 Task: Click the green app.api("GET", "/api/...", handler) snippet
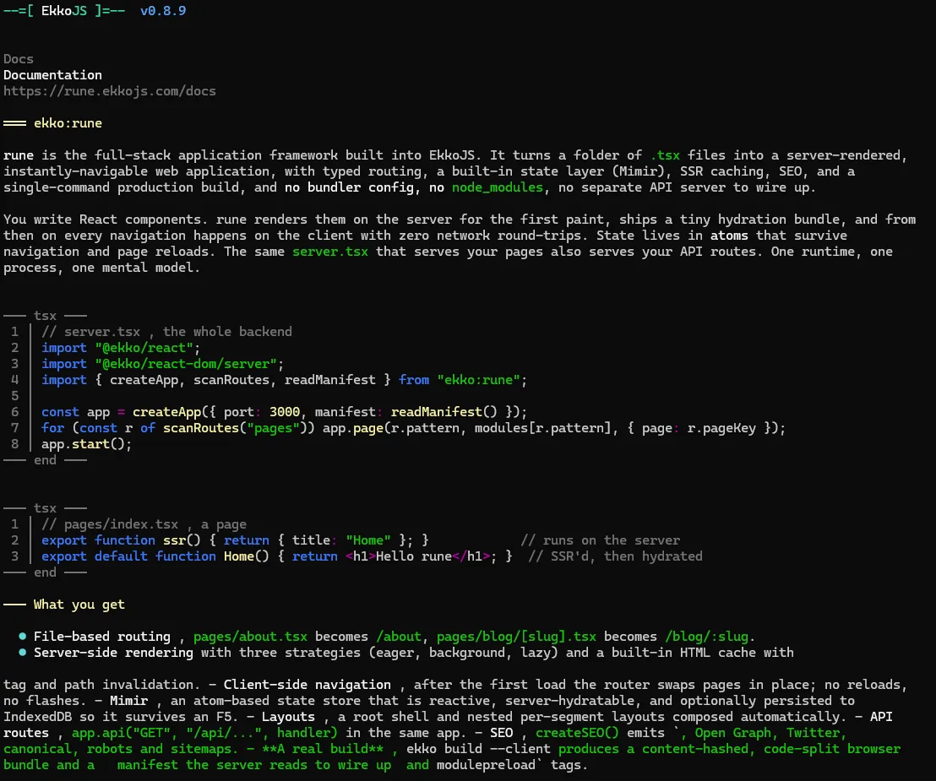(x=204, y=733)
